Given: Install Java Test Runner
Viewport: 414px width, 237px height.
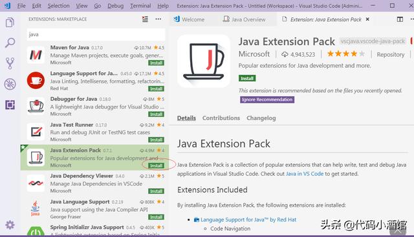Looking at the screenshot, I should pos(156,139).
